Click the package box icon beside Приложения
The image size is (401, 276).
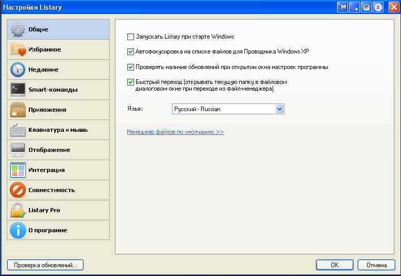coord(18,110)
